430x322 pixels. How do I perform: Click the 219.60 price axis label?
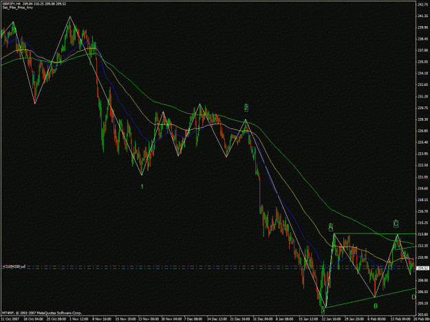(x=423, y=188)
